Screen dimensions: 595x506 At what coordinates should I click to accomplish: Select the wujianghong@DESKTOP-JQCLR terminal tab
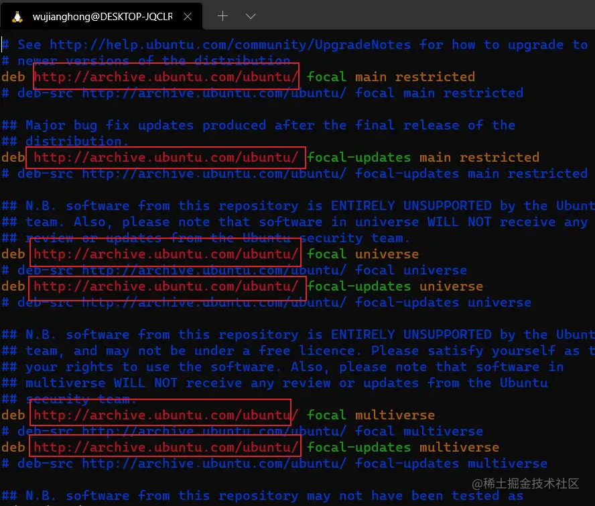point(101,16)
